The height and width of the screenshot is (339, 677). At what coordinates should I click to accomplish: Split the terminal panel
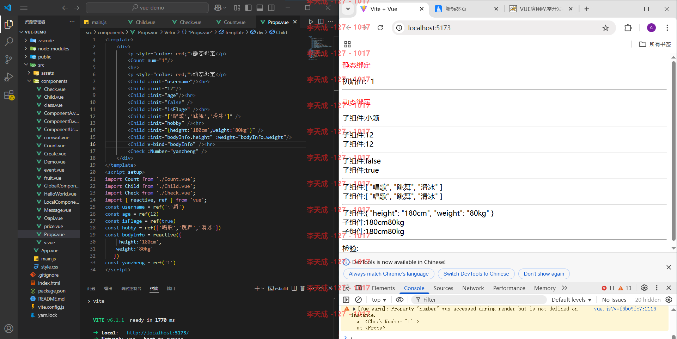pos(294,288)
